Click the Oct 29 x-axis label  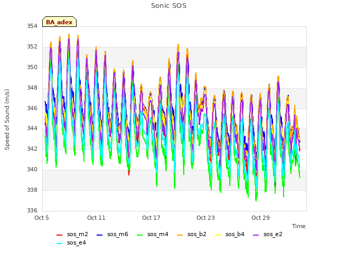click(260, 218)
